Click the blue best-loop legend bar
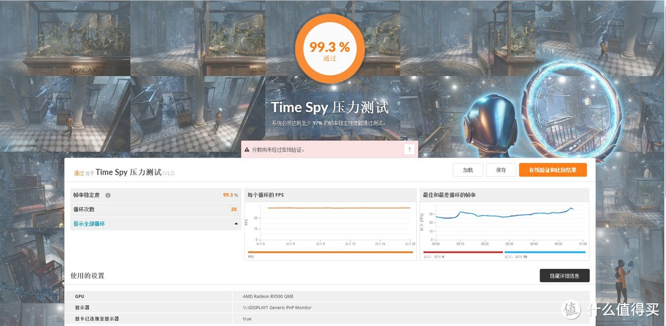666x326 pixels. point(545,252)
